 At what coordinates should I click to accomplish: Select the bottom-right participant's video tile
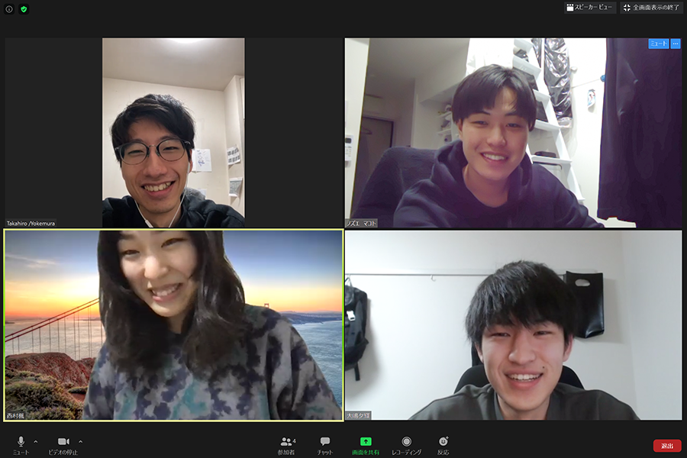[x=513, y=324]
